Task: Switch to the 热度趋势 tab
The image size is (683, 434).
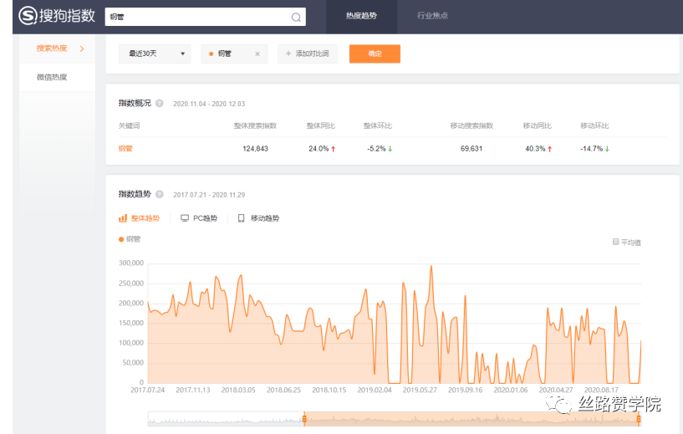Action: [362, 16]
